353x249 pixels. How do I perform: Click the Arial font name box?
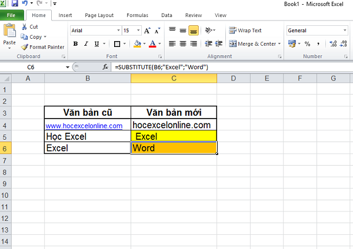93,31
